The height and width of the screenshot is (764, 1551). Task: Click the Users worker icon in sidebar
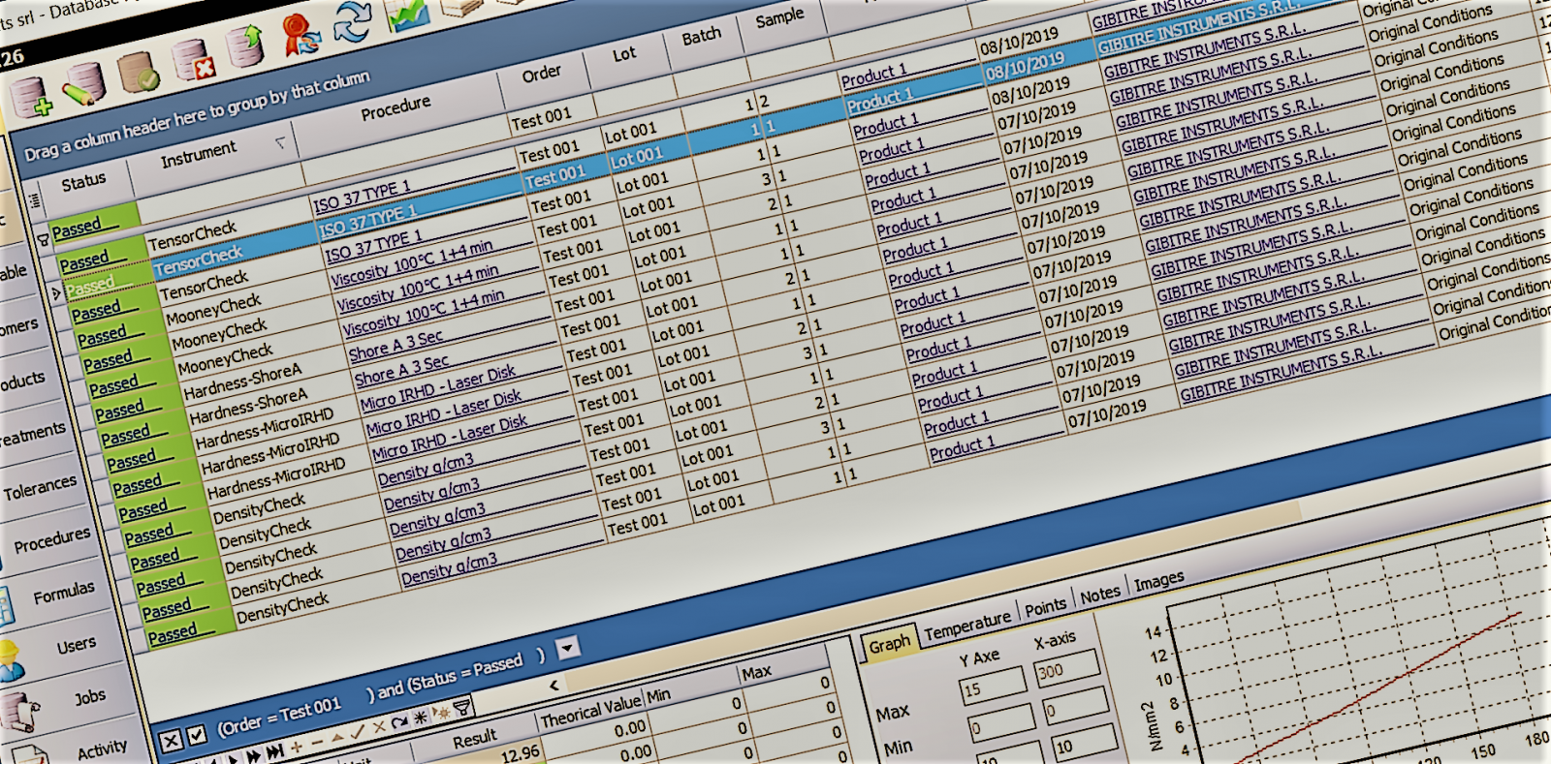(11, 661)
